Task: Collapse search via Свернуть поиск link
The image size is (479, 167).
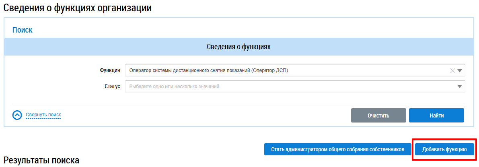Action: [x=43, y=115]
